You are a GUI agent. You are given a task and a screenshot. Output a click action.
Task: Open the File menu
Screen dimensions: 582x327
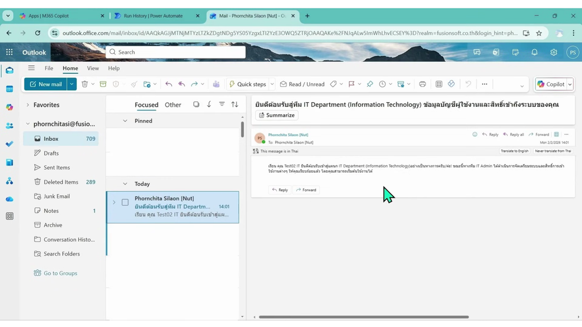49,68
